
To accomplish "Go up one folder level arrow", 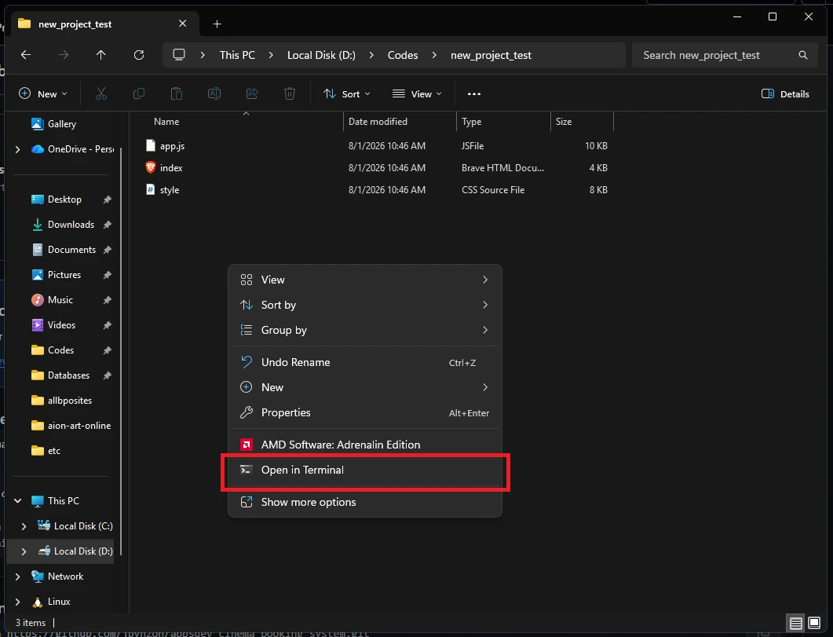I will click(x=101, y=55).
